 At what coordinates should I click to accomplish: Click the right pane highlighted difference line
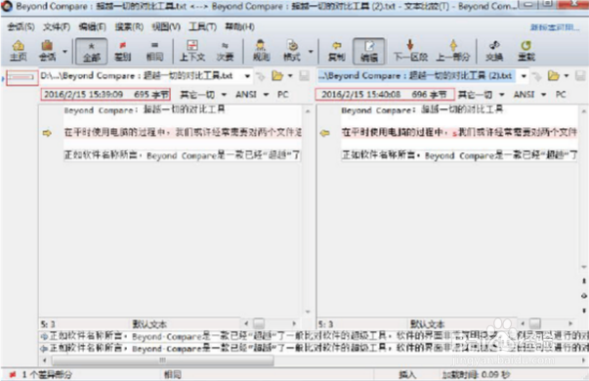point(459,132)
